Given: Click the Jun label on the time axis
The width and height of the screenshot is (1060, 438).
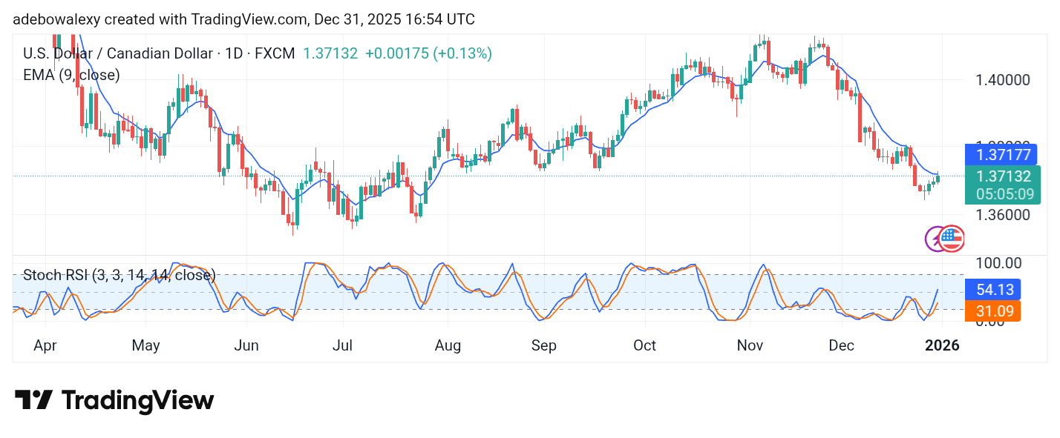Looking at the screenshot, I should pyautogui.click(x=246, y=345).
